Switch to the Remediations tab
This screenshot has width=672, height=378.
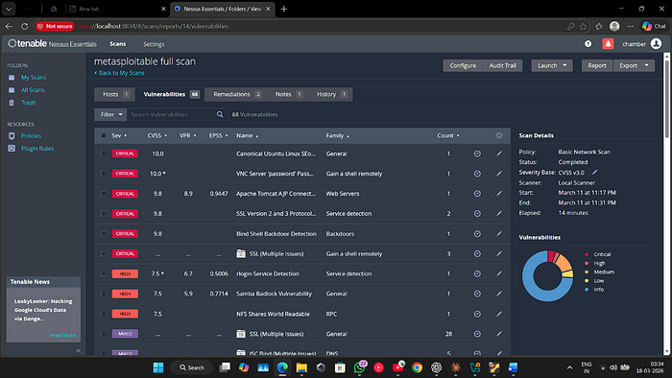pos(236,94)
